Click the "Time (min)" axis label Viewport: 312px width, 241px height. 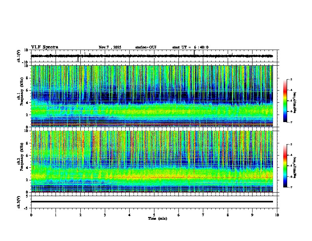click(158, 219)
